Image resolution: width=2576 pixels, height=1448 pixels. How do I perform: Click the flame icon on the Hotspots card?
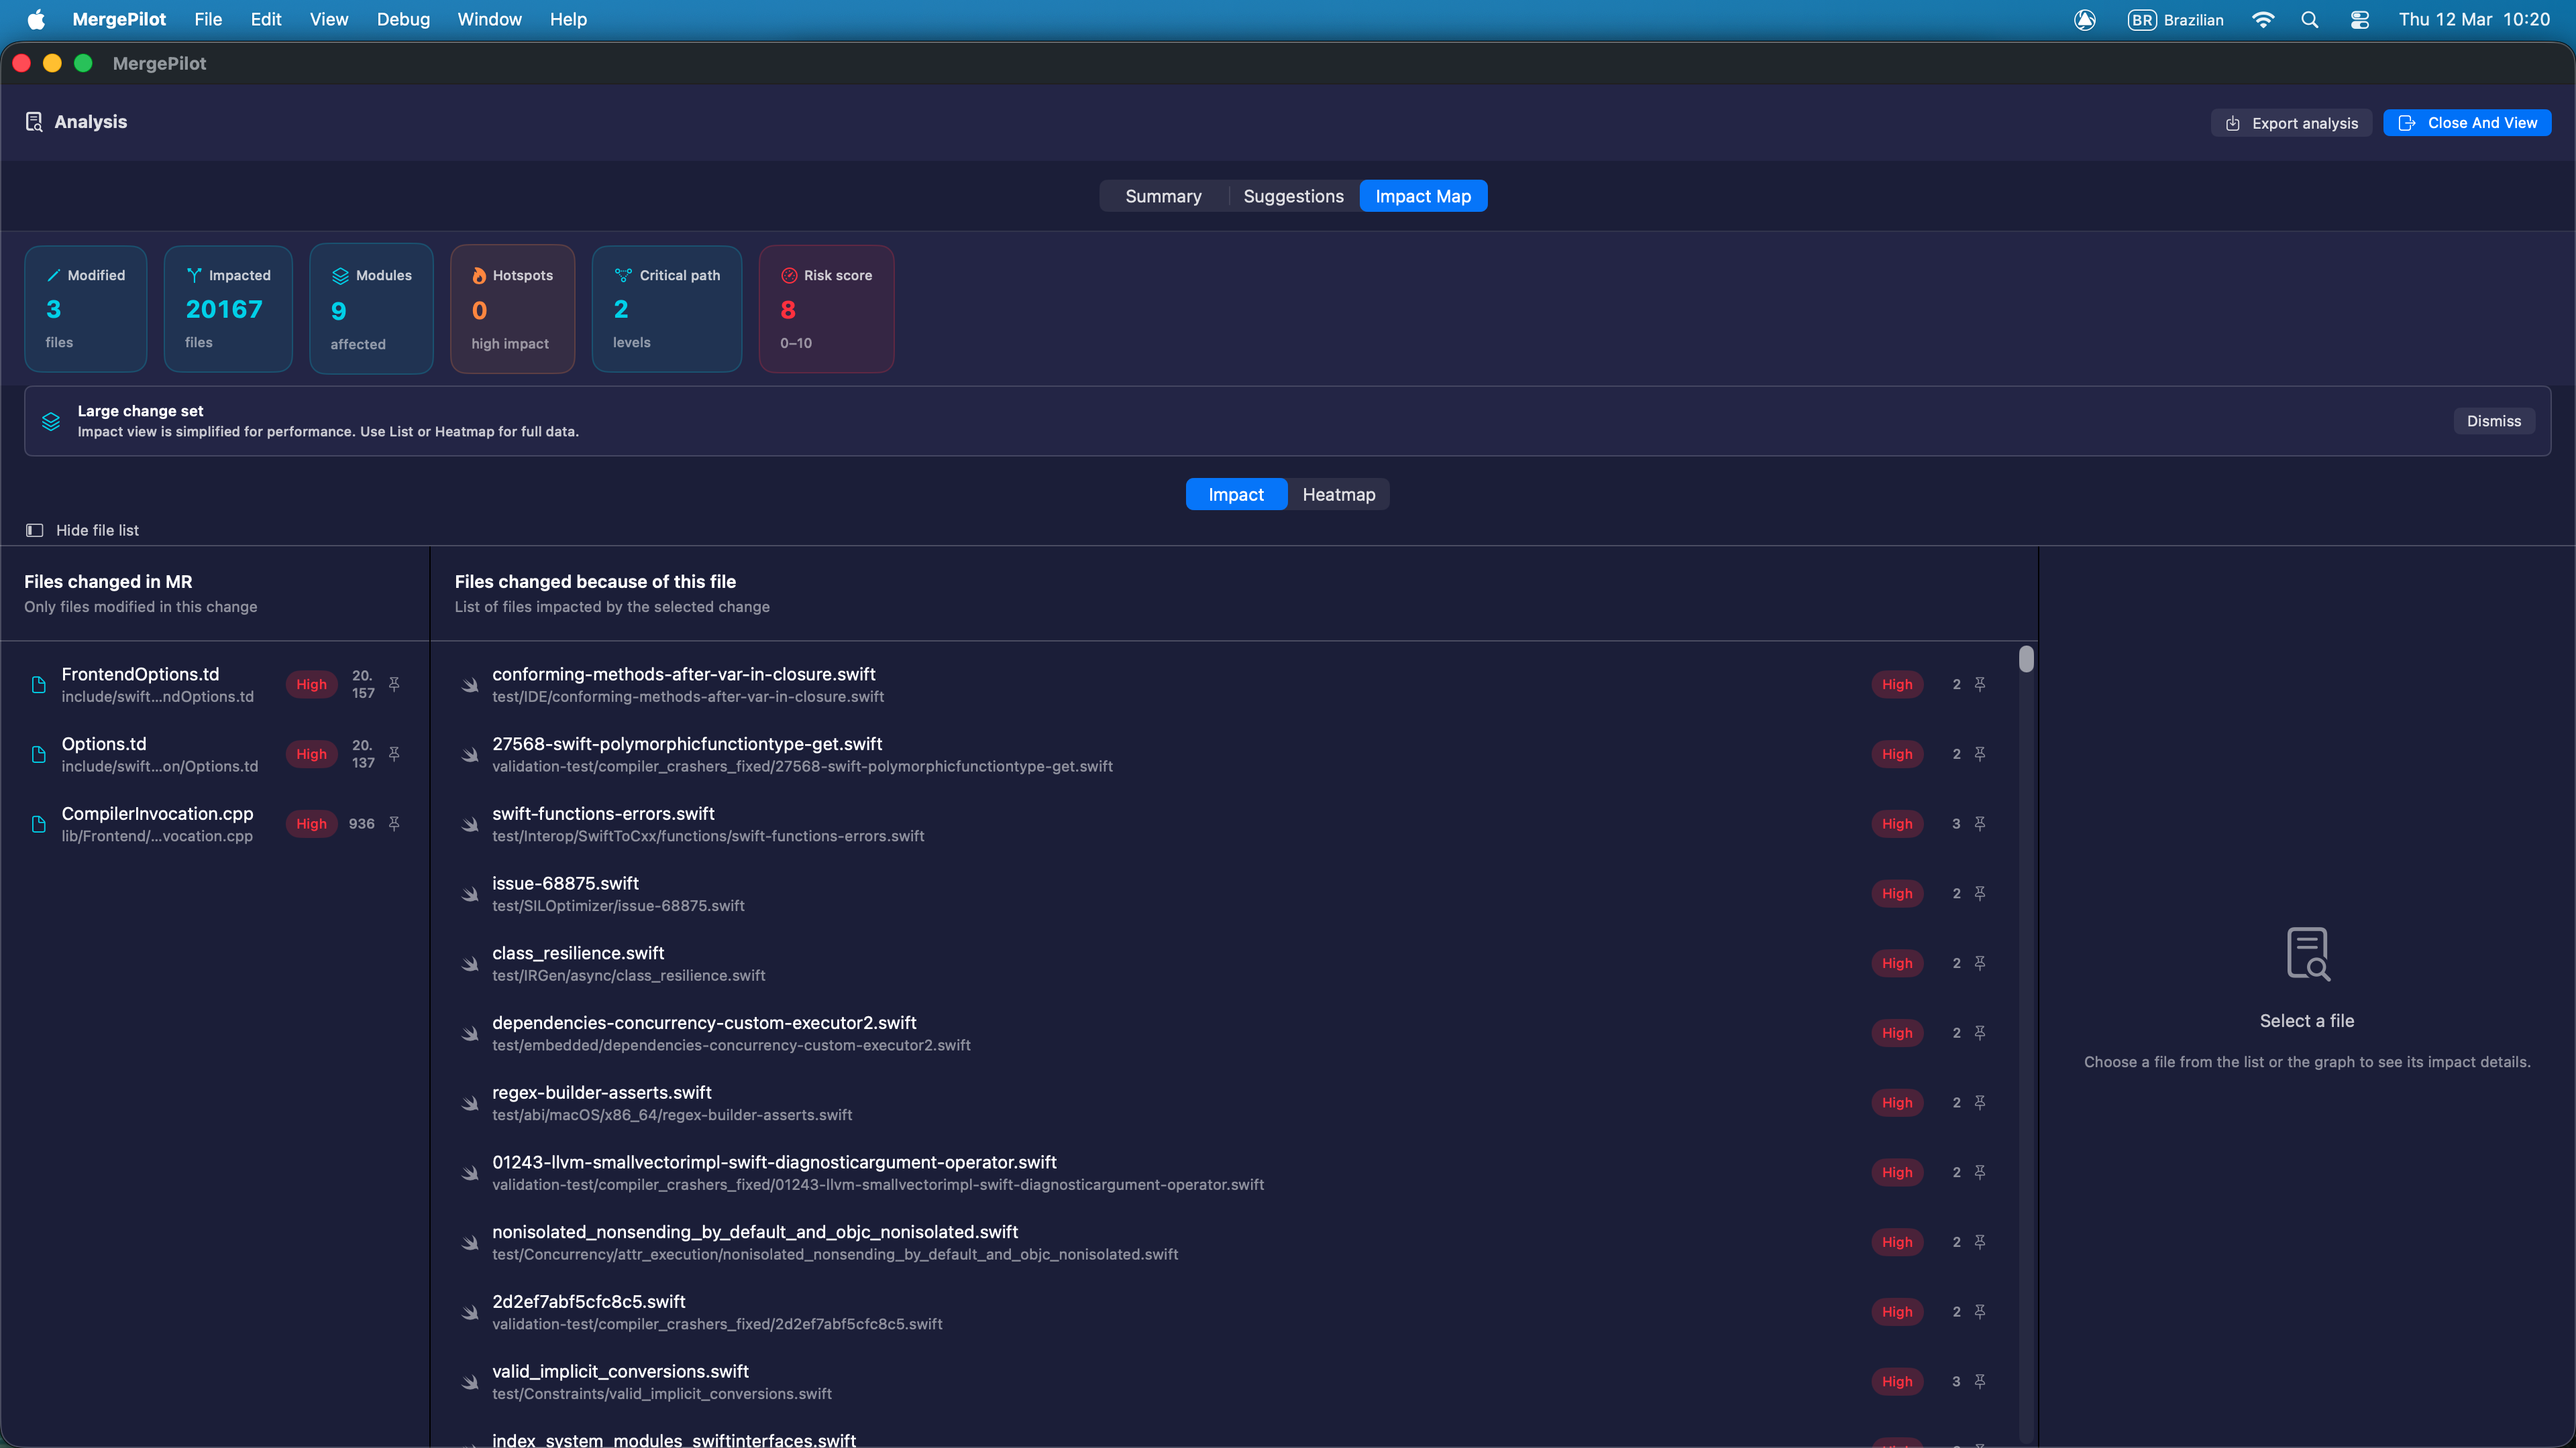pos(480,276)
